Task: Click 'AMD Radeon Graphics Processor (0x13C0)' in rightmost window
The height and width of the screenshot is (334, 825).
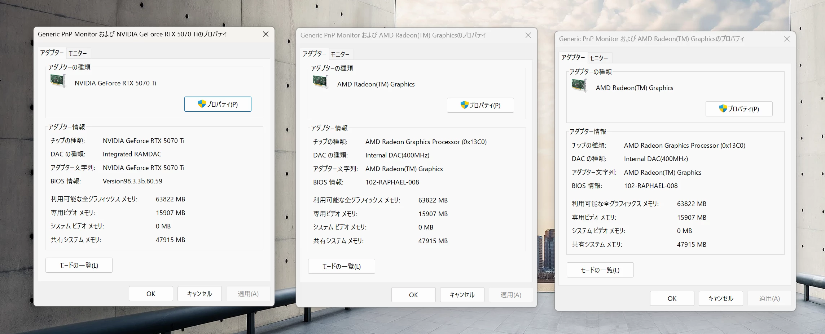Action: 685,146
